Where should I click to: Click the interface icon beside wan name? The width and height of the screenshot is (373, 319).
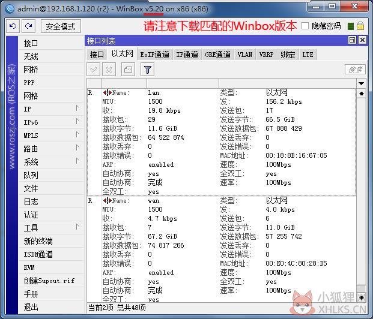tap(108, 200)
